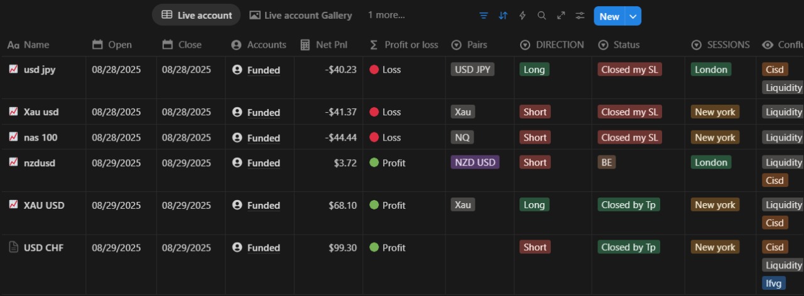Viewport: 804px width, 296px height.
Task: Open the dropdown arrow next to New
Action: tap(633, 16)
